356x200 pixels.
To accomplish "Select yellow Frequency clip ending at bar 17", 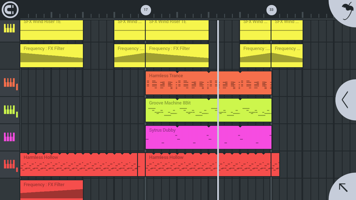I will [x=130, y=56].
